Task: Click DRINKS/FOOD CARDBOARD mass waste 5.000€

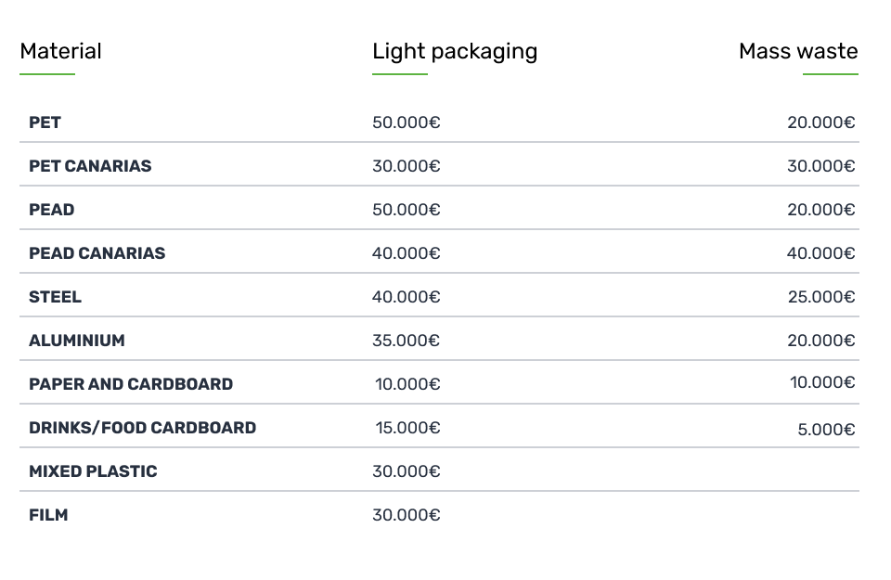Action: coord(826,430)
